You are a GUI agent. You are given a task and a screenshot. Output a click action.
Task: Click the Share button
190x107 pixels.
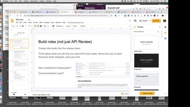156,21
